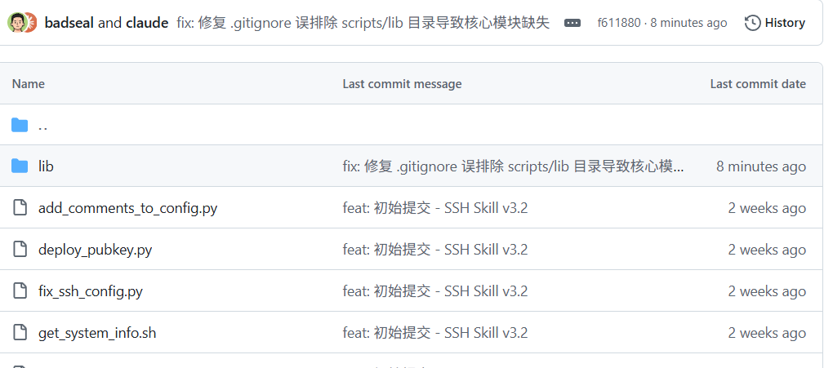This screenshot has width=833, height=368.
Task: Click the claude avatar icon
Action: pos(31,23)
